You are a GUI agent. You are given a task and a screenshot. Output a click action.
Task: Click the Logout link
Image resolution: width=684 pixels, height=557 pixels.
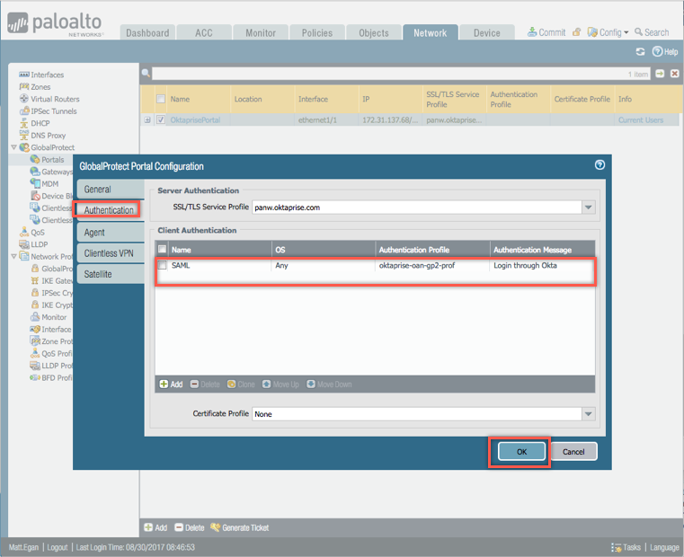(x=58, y=547)
